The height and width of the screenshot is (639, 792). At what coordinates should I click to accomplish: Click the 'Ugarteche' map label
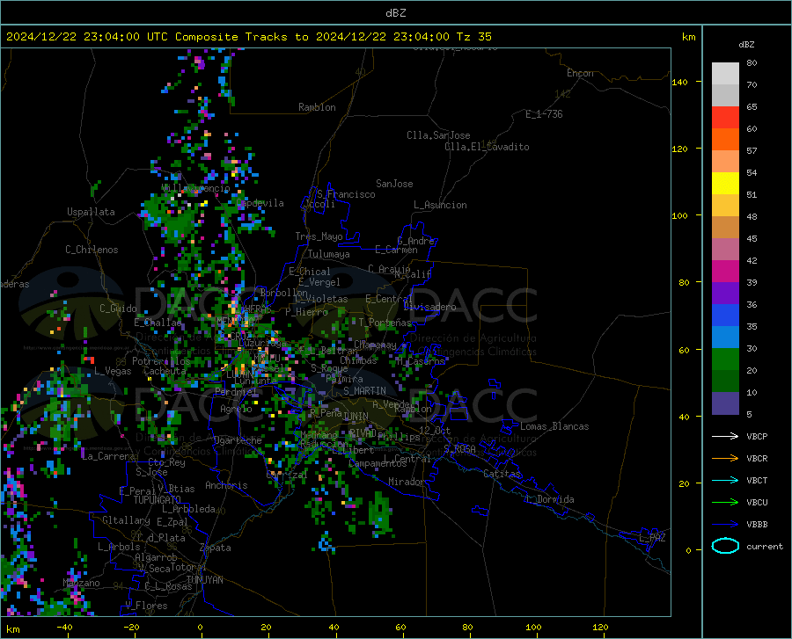[238, 440]
